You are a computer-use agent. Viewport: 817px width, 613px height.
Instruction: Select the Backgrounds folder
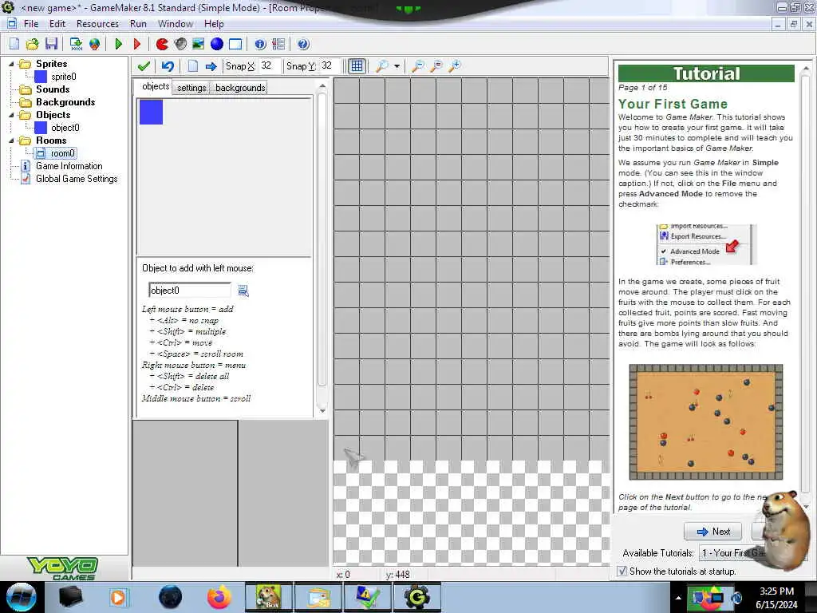click(x=65, y=102)
